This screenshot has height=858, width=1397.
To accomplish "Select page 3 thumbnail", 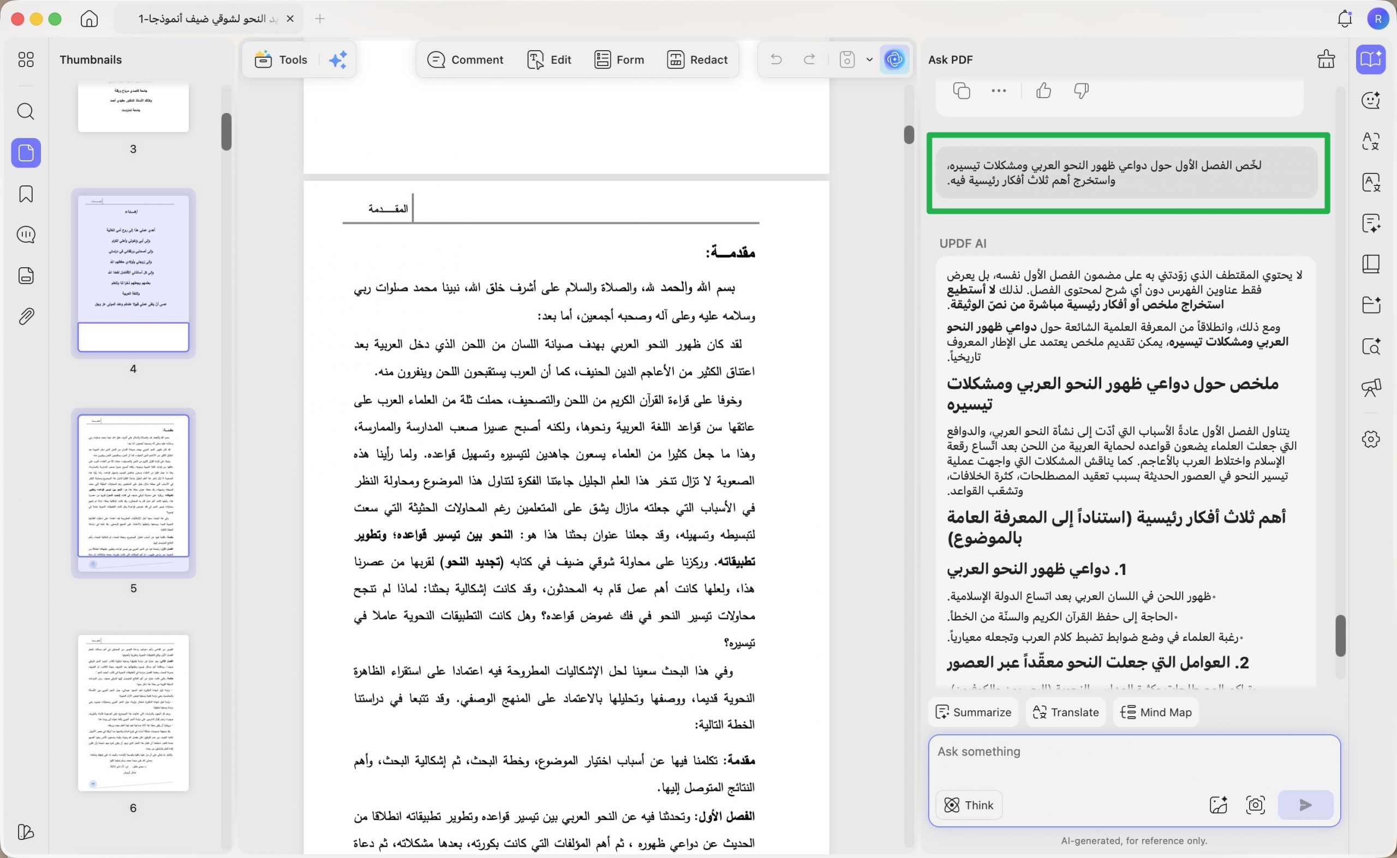I will point(133,107).
